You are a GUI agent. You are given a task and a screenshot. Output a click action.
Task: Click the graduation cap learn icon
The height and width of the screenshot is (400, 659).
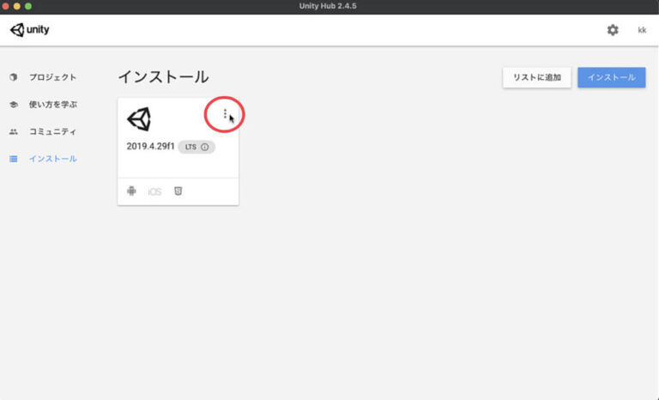tap(14, 105)
